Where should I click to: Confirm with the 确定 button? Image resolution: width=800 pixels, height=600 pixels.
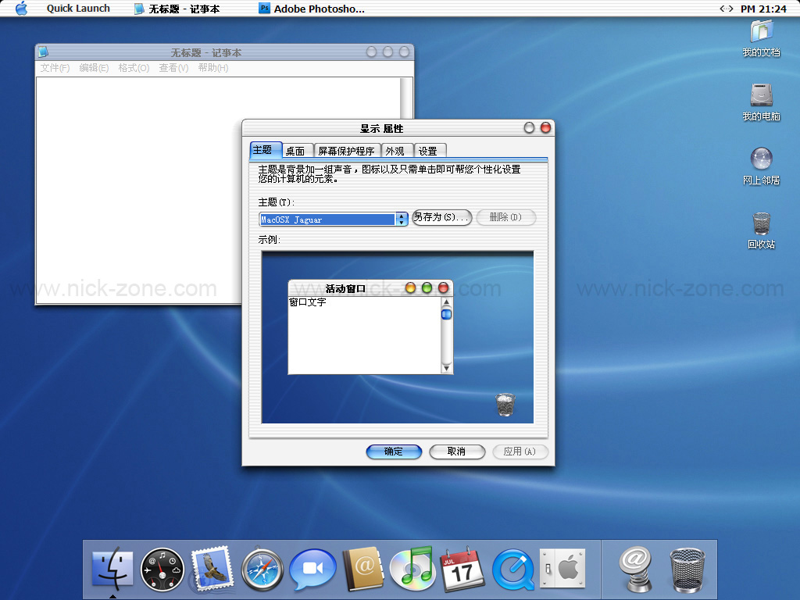click(394, 452)
